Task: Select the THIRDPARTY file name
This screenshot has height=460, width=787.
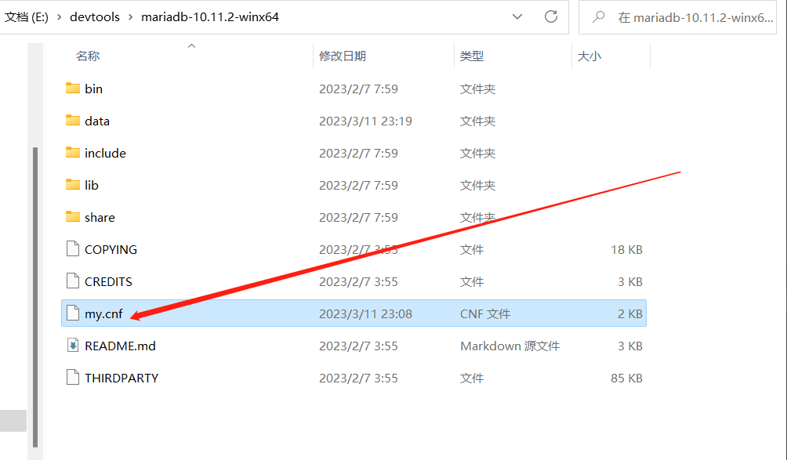Action: [121, 378]
